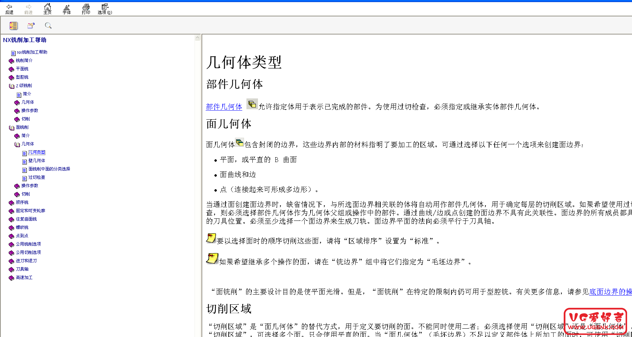
Task: Expand the 型腔铣 book
Action: [x=22, y=77]
